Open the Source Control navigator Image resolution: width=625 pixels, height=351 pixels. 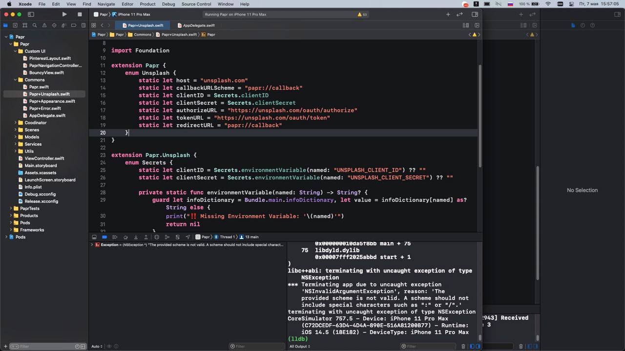coord(15,25)
